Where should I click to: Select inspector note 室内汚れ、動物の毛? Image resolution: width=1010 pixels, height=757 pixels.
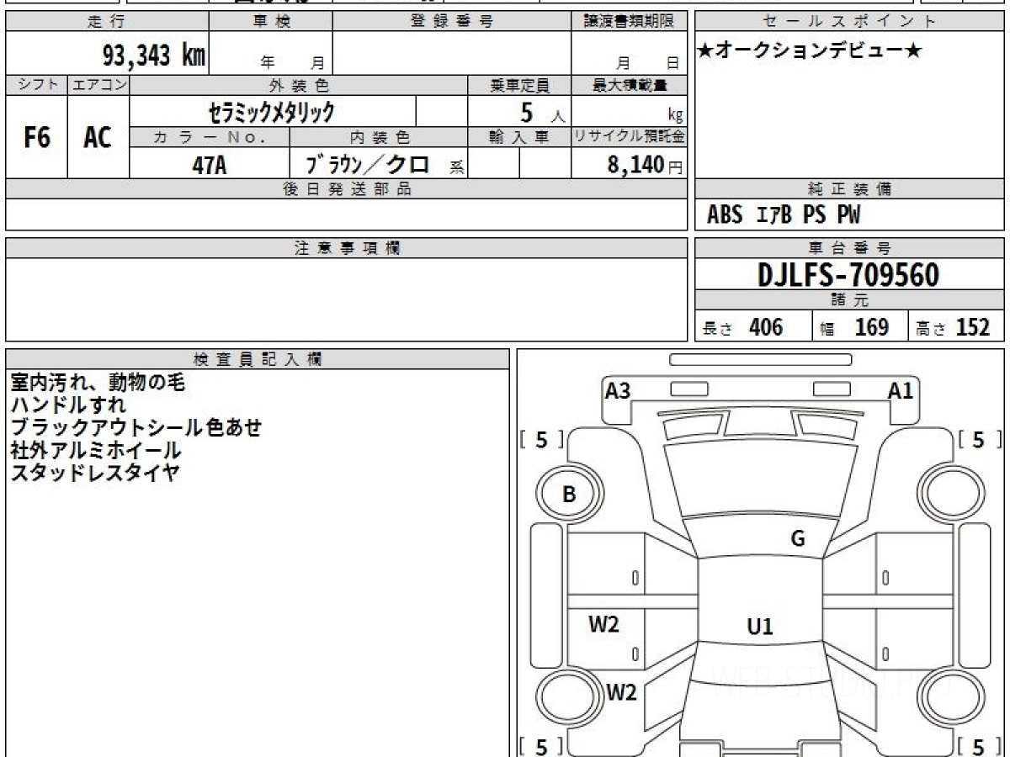coord(98,383)
